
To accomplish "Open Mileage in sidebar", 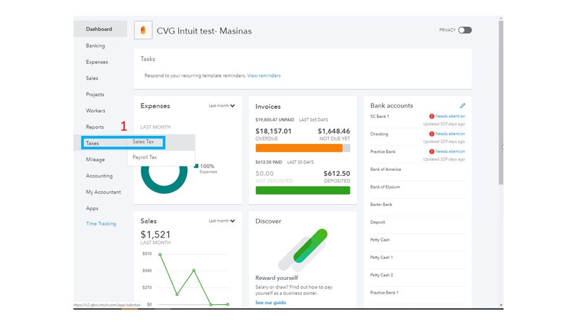I will coord(95,160).
